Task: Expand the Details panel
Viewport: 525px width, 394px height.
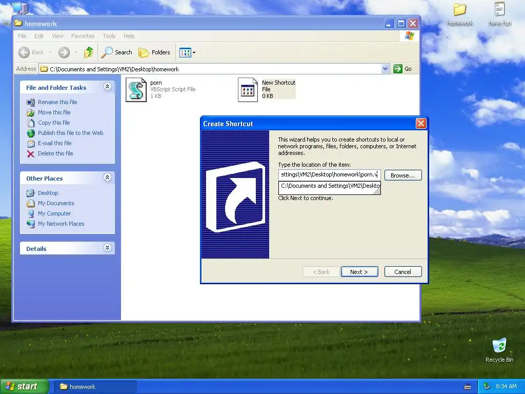Action: tap(108, 248)
